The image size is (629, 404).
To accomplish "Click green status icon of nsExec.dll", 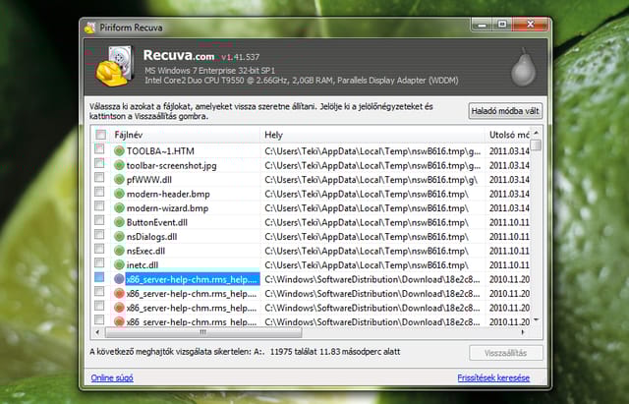I will point(119,251).
